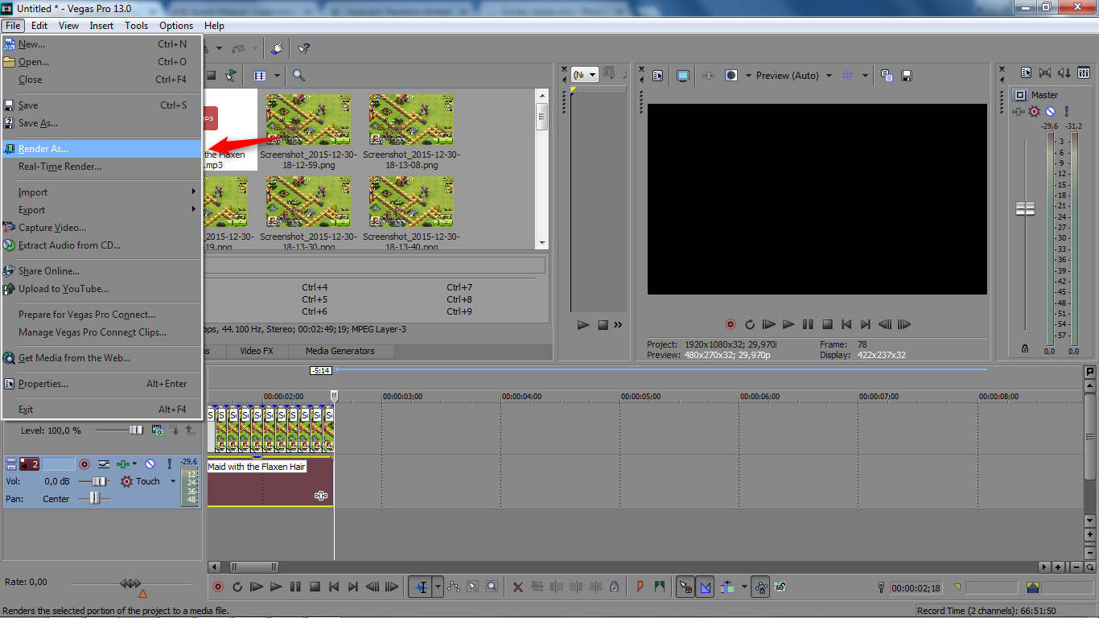Play the trimmer window clip
This screenshot has width=1099, height=618.
click(x=583, y=325)
